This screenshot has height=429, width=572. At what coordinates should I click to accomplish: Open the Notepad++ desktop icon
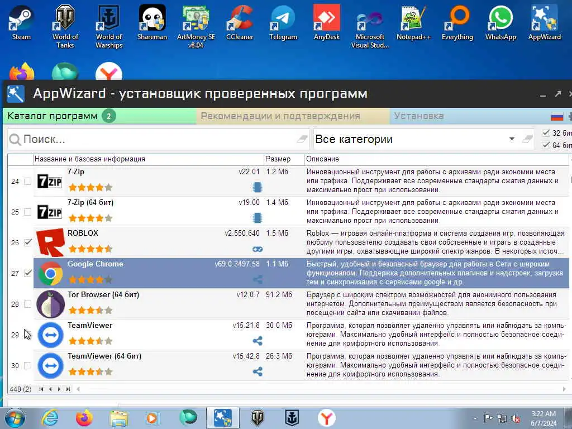[x=414, y=22]
